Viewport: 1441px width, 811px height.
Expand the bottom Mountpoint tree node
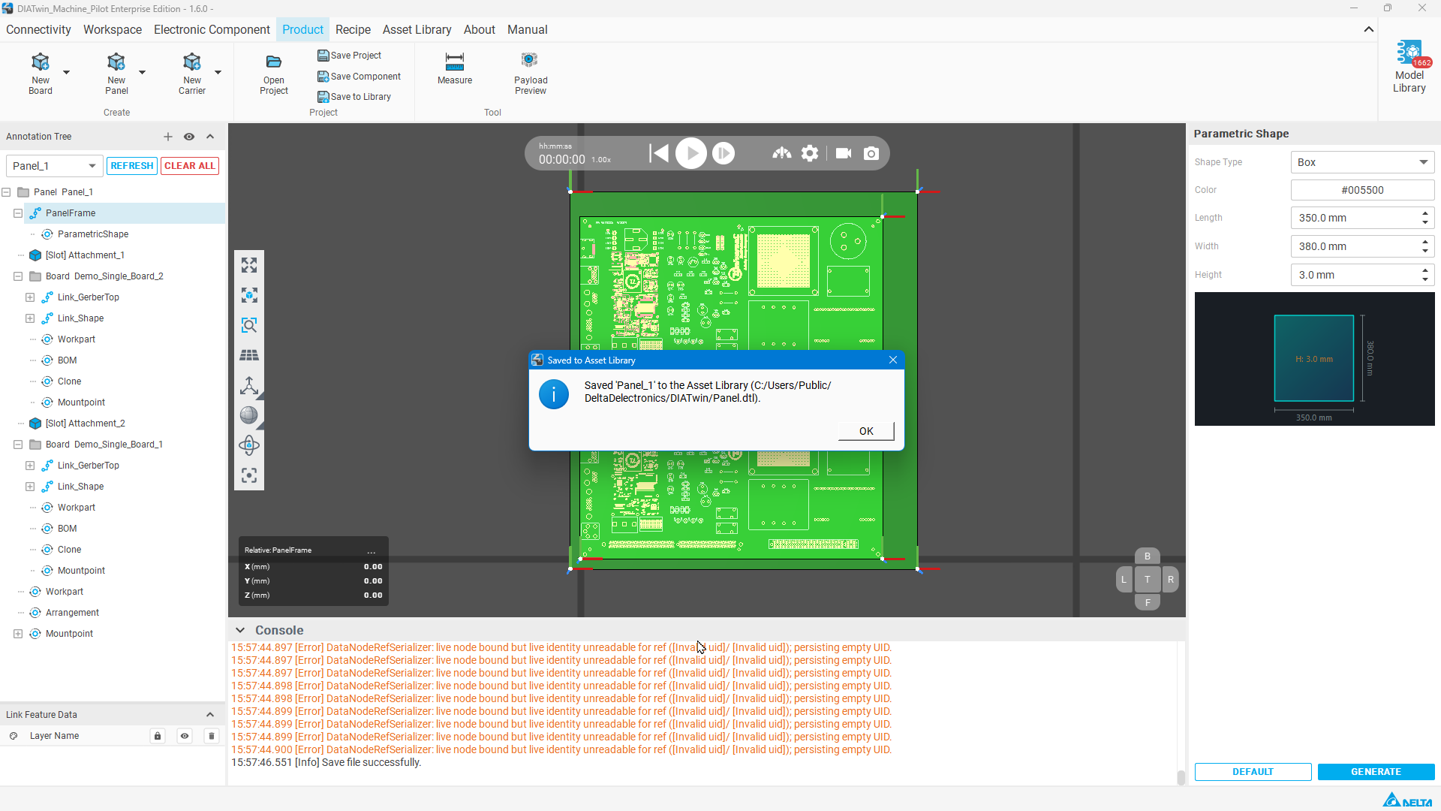(18, 634)
